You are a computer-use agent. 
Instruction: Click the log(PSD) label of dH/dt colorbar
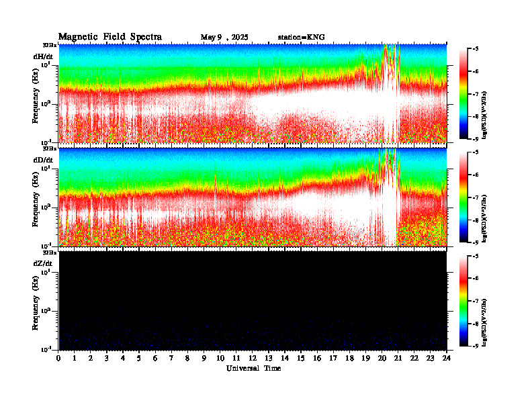coord(485,115)
